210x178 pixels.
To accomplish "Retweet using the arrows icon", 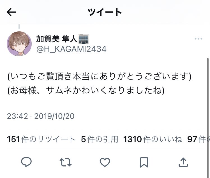I will [x=66, y=162].
